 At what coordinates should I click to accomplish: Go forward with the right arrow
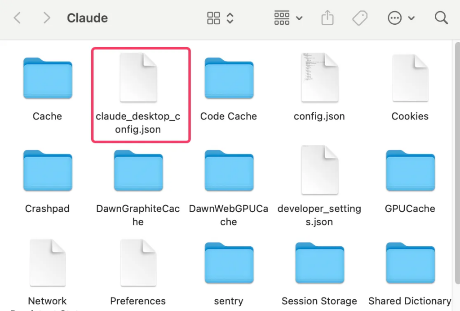(x=46, y=18)
